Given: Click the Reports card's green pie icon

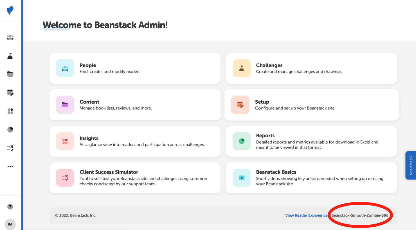Looking at the screenshot, I should tap(242, 141).
